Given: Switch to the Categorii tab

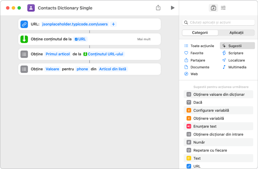Looking at the screenshot, I should coord(200,33).
